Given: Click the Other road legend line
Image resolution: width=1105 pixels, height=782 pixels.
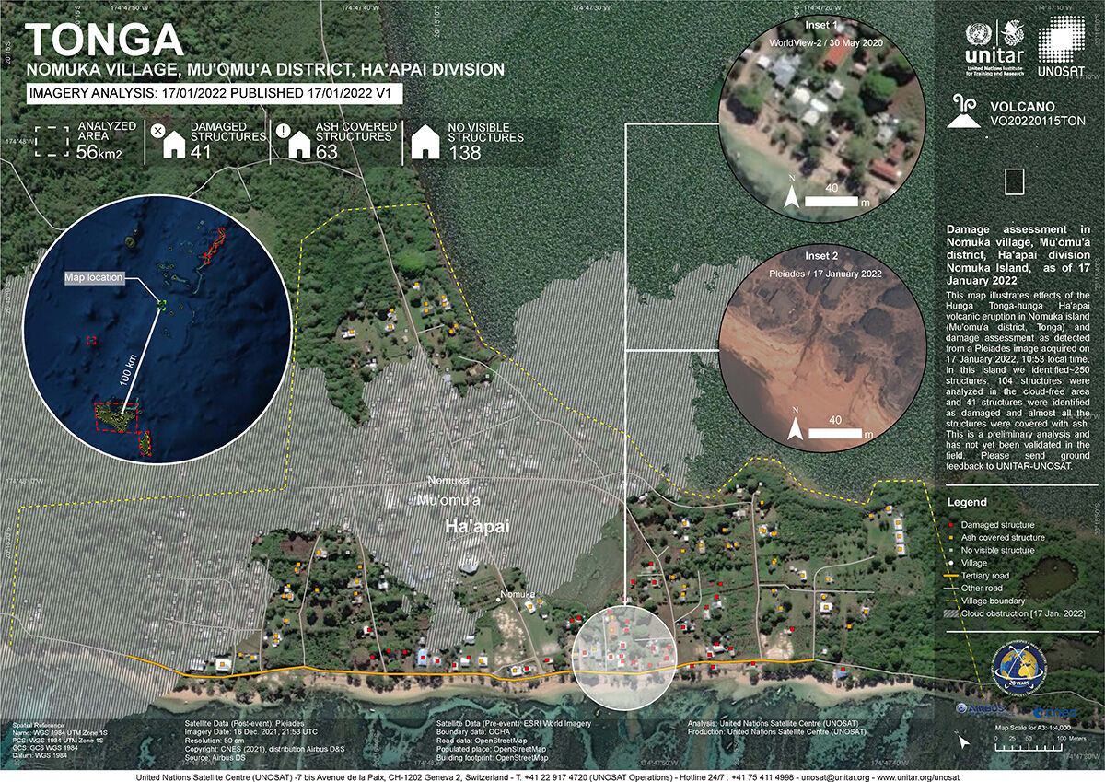Looking at the screenshot, I should (x=952, y=588).
